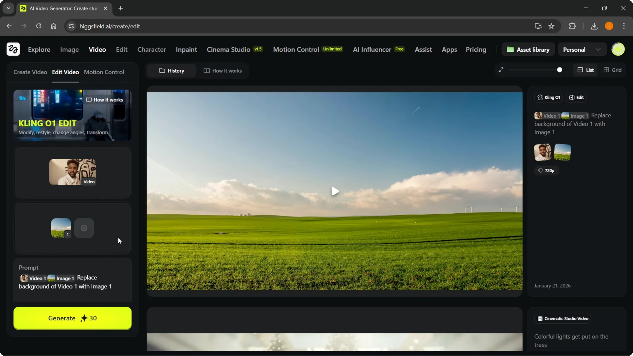633x356 pixels.
Task: Open the Chrome three-dot menu
Action: click(624, 26)
